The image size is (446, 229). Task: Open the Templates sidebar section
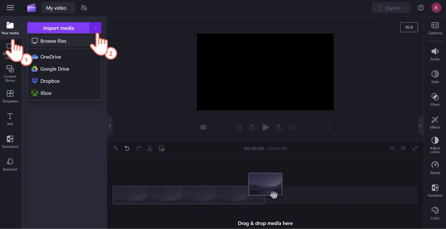10,96
